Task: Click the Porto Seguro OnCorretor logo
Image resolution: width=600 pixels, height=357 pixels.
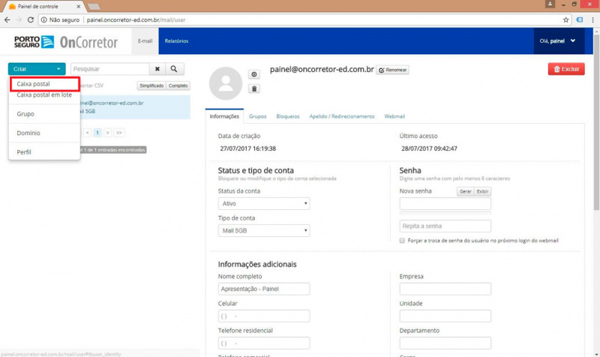Action: (66, 42)
